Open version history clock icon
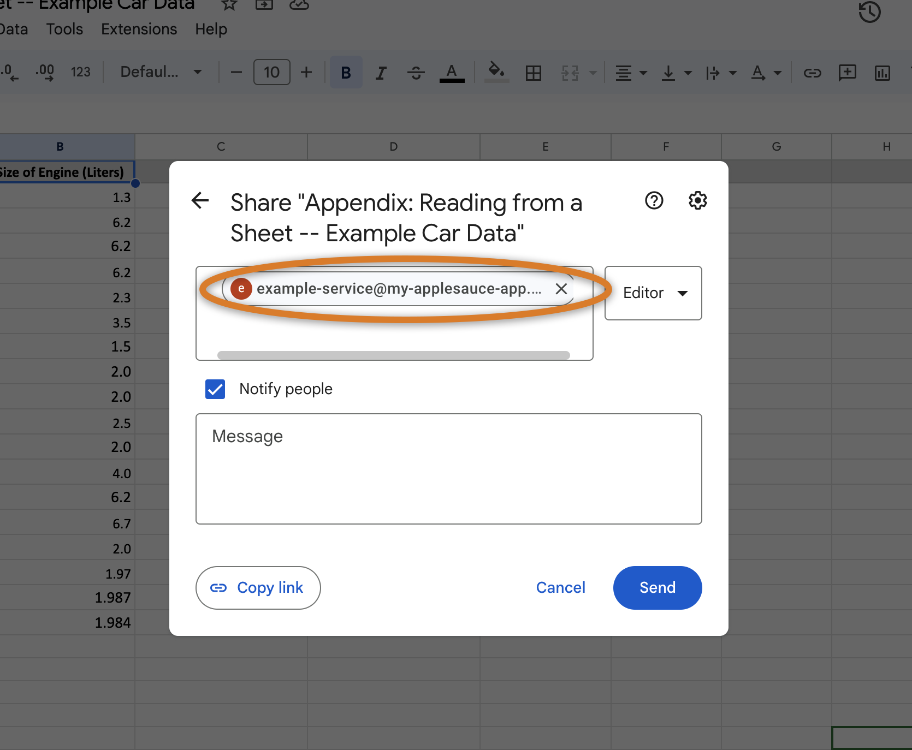 click(x=869, y=12)
